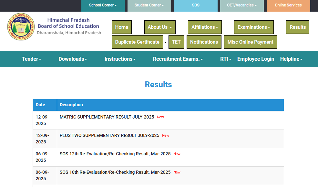
Task: Expand the Helpline menu
Action: pos(291,59)
